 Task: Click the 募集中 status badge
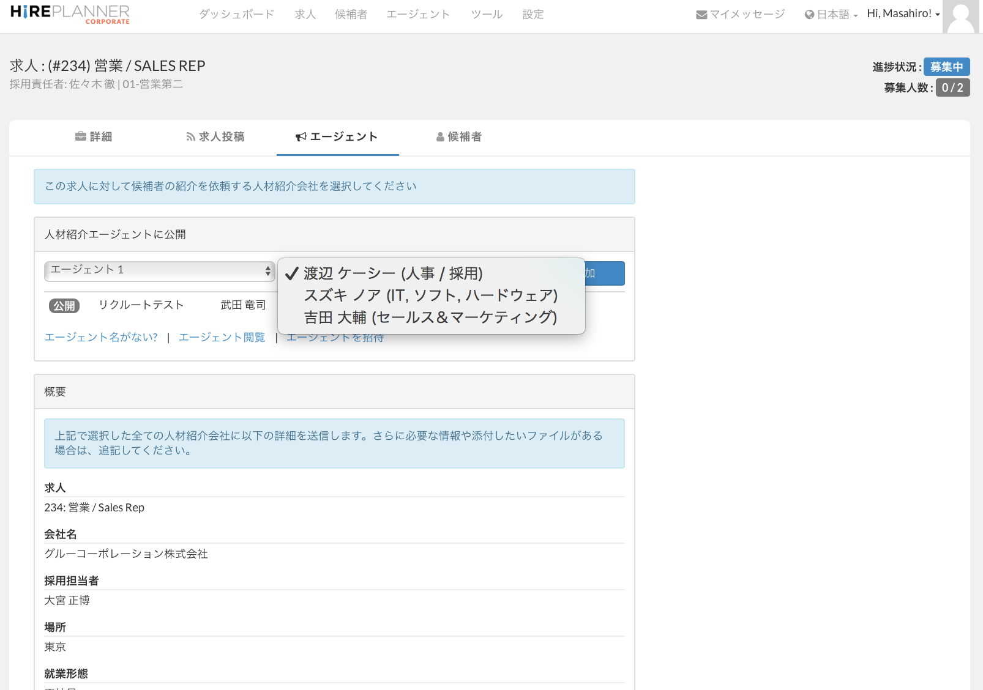946,67
